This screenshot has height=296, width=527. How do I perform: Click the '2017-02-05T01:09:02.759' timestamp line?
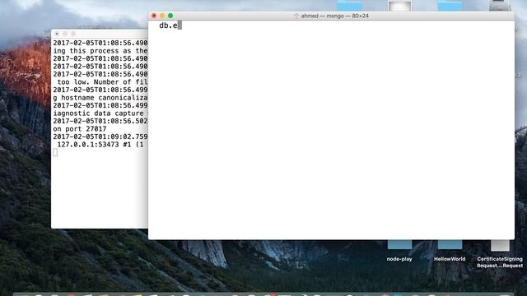coord(100,137)
